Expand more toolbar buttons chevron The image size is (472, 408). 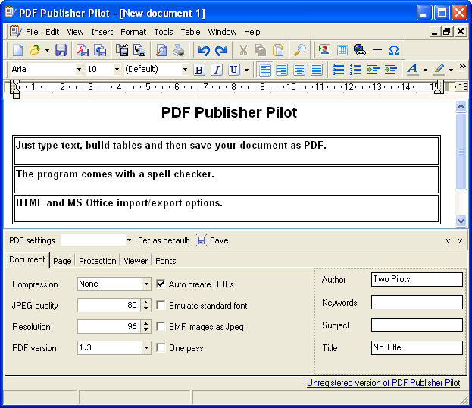[x=463, y=66]
